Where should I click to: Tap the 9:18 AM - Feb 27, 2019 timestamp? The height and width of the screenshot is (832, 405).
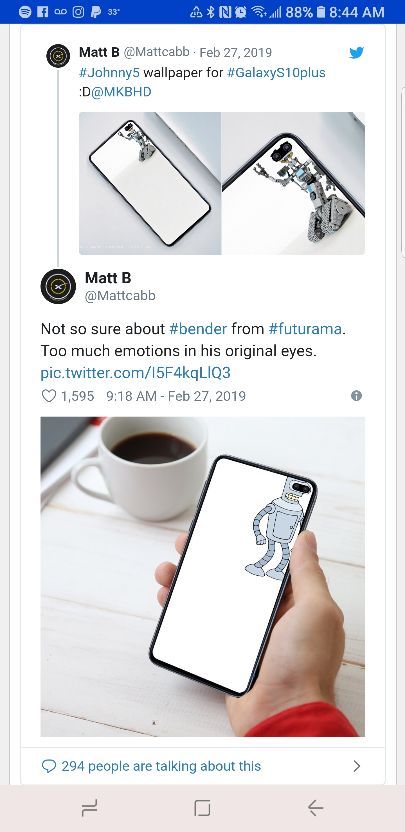pyautogui.click(x=176, y=396)
